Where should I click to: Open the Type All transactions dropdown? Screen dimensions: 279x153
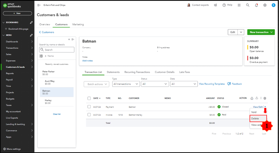126,84
